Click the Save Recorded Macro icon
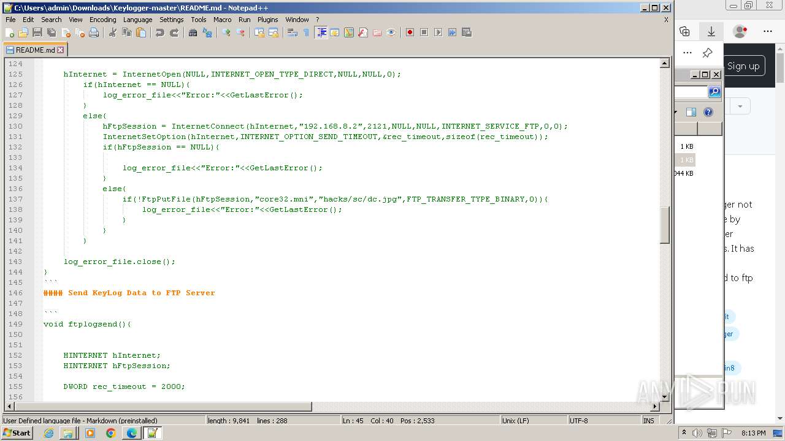This screenshot has height=441, width=785. pyautogui.click(x=466, y=32)
